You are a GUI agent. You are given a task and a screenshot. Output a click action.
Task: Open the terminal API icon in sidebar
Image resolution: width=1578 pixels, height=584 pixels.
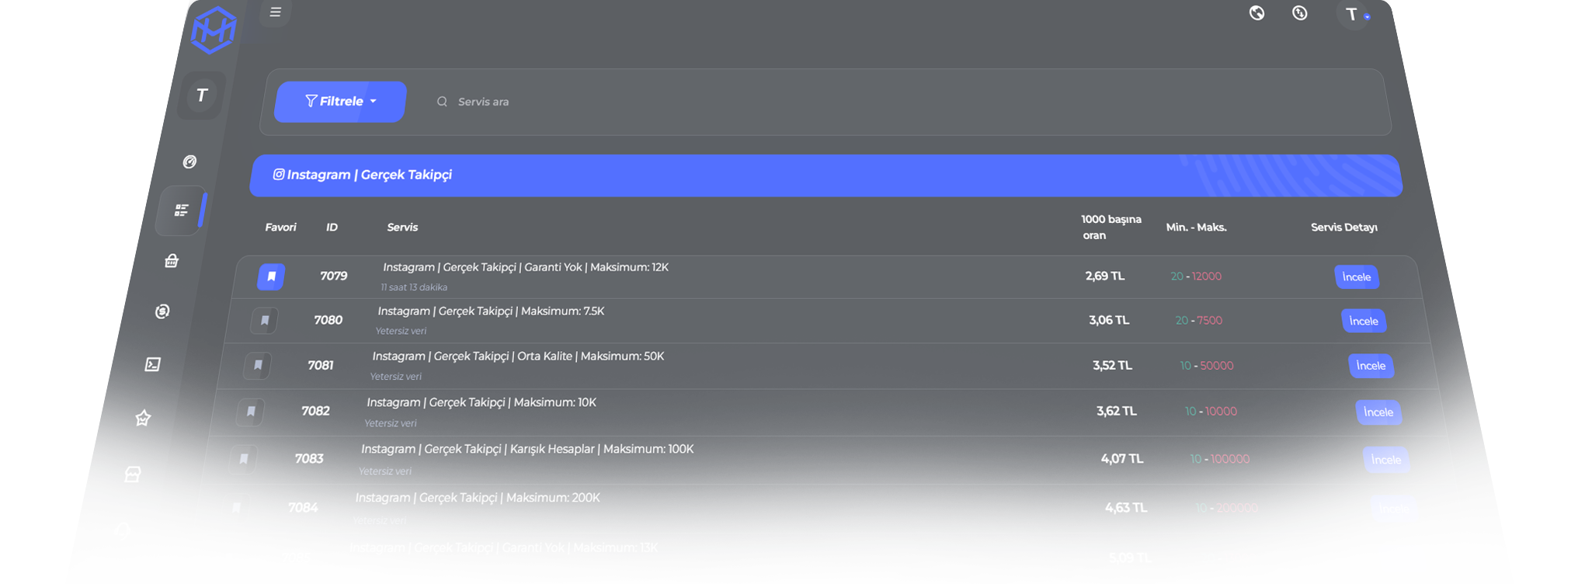click(x=153, y=364)
